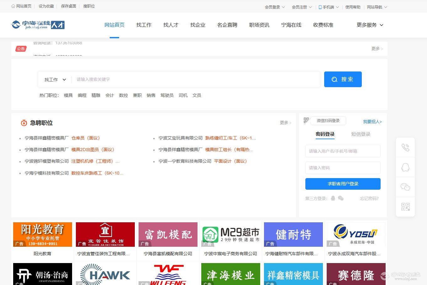Select the 密码登录 tab
The image size is (427, 285).
click(x=325, y=134)
